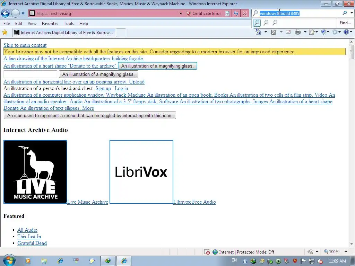Select the highlighted first search provider icon

click(257, 23)
